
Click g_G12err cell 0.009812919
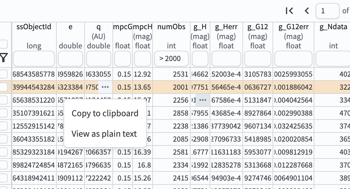(293, 152)
